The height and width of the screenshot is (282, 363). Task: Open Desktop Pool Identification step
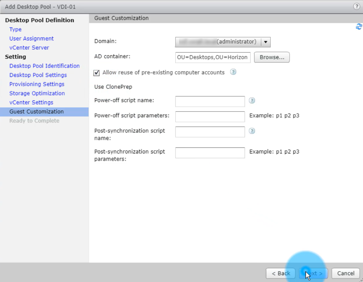click(x=44, y=66)
